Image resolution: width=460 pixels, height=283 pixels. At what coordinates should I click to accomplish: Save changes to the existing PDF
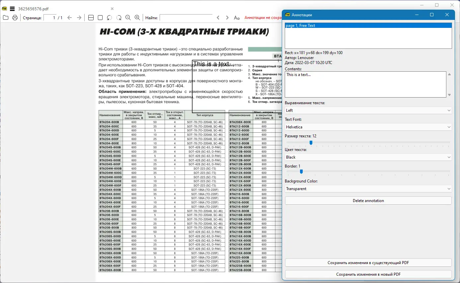(368, 263)
